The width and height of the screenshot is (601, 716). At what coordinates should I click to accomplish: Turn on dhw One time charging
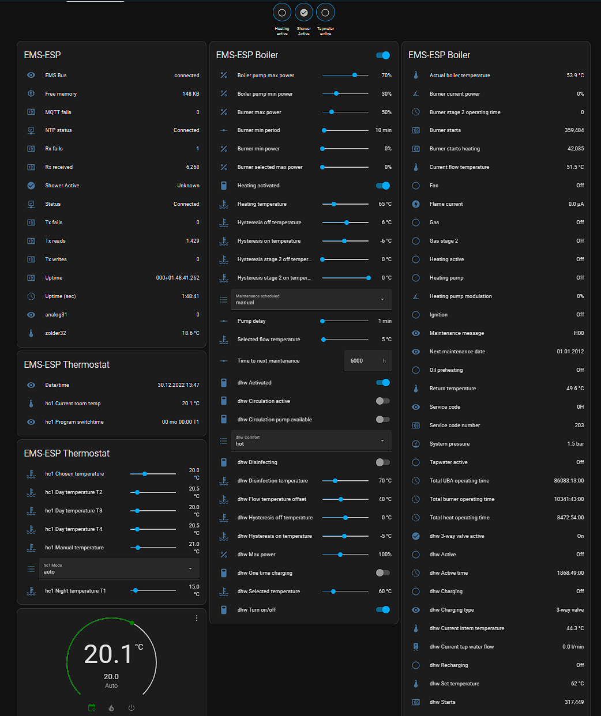click(382, 573)
